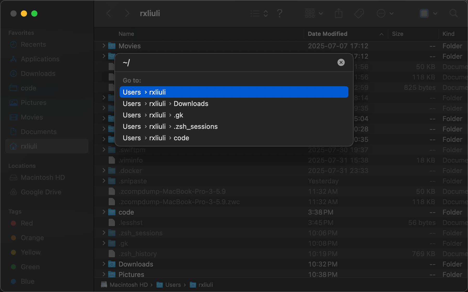This screenshot has height=292, width=468.
Task: Select the .zsh_sessions path suggestion
Action: [x=234, y=127]
